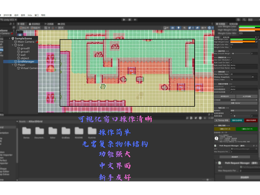Toggle Auto Load On Start checkbox

click(231, 62)
